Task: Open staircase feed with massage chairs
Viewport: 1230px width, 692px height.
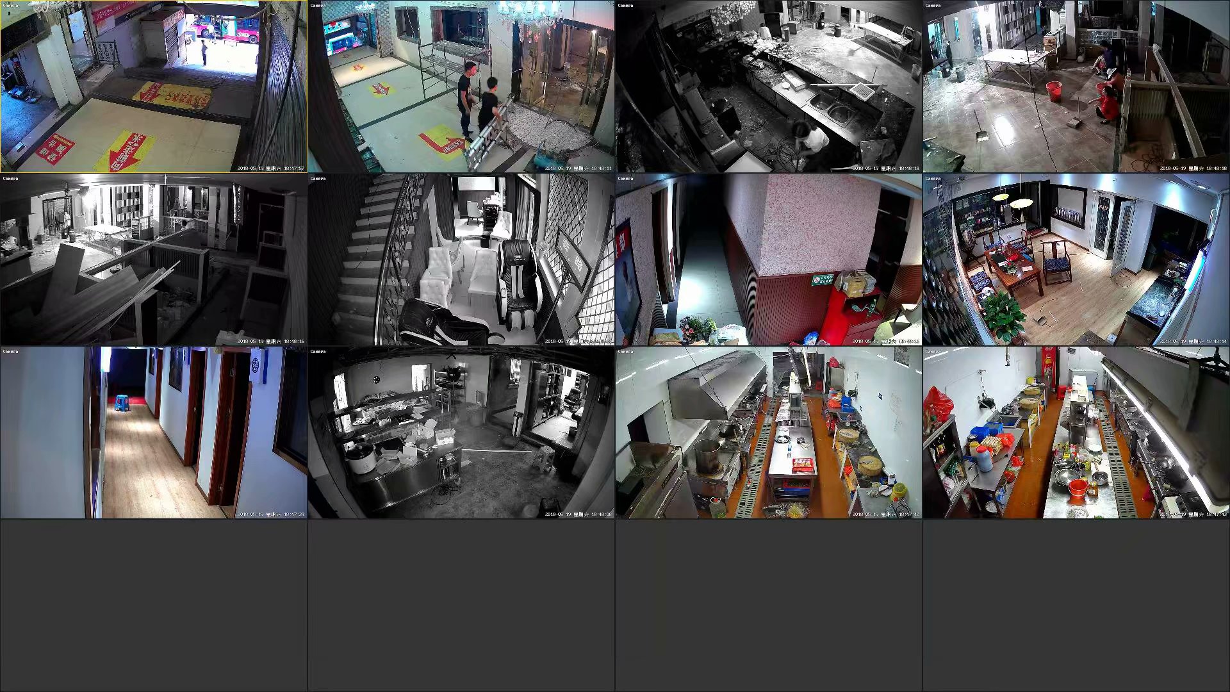Action: pyautogui.click(x=461, y=259)
